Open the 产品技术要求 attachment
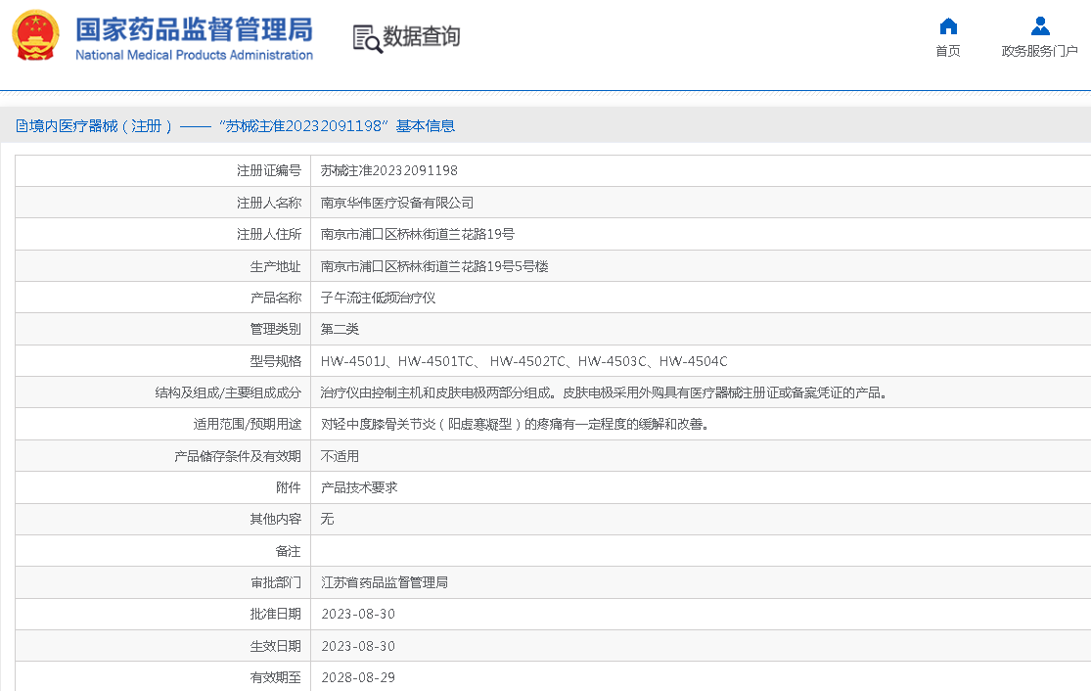The width and height of the screenshot is (1091, 691). (x=359, y=487)
